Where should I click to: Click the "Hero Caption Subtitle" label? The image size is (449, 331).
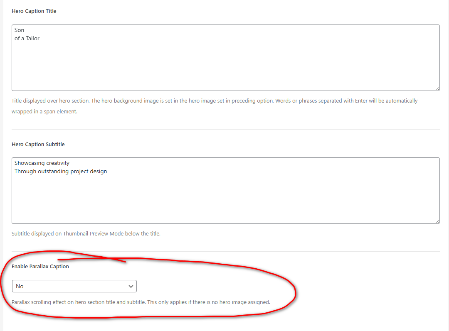point(38,144)
